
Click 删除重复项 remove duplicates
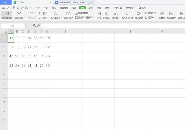tap(81, 13)
